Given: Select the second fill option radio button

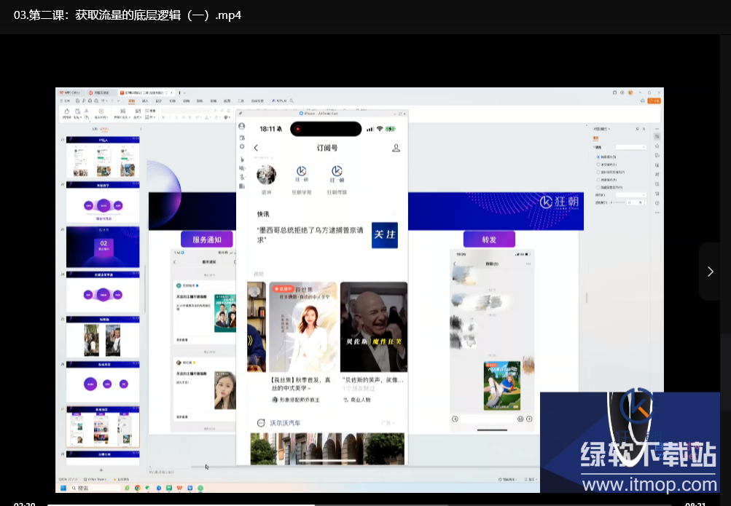Looking at the screenshot, I should [x=599, y=165].
